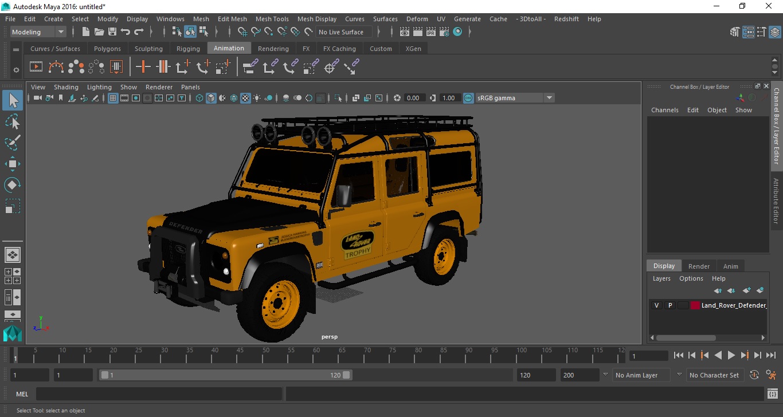783x417 pixels.
Task: Open a scene with the folder icon
Action: (x=99, y=32)
